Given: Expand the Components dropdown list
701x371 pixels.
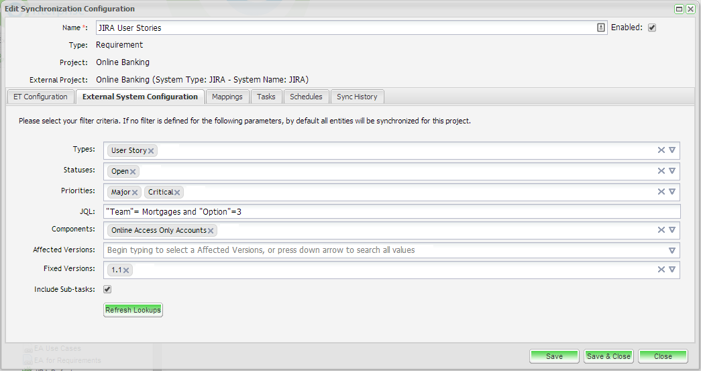Looking at the screenshot, I should pyautogui.click(x=671, y=230).
